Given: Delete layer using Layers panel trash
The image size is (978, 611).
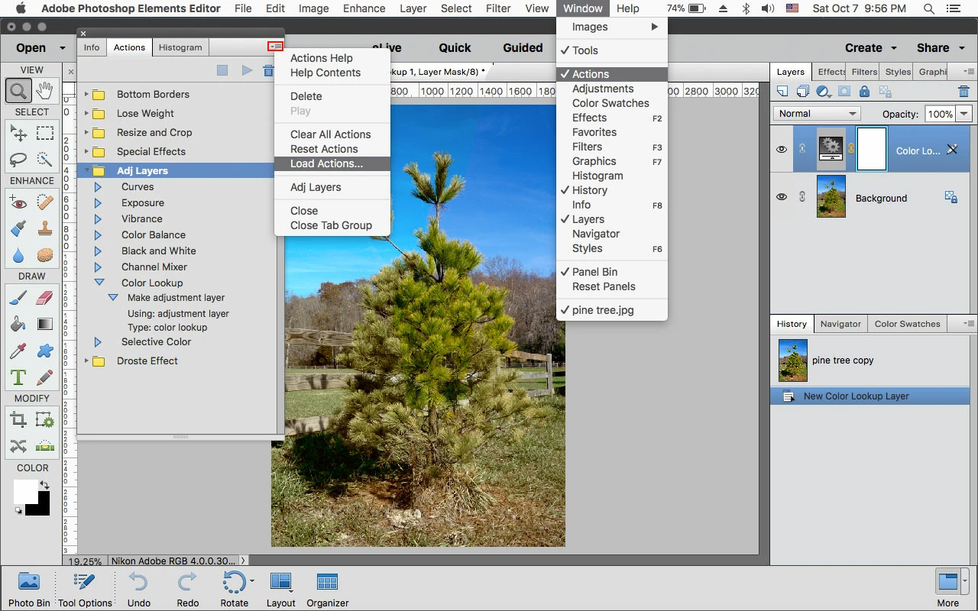Looking at the screenshot, I should point(963,92).
